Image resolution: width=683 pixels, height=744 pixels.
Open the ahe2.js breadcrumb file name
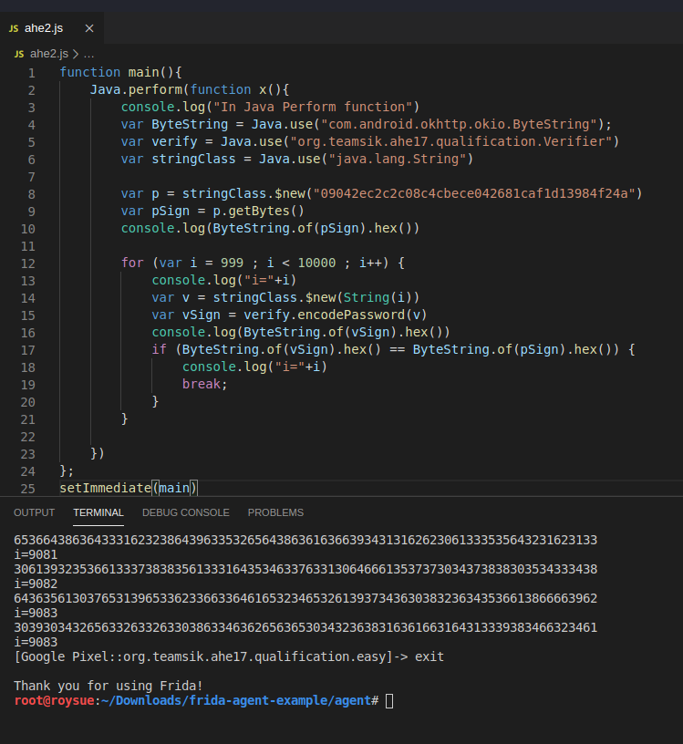coord(49,54)
